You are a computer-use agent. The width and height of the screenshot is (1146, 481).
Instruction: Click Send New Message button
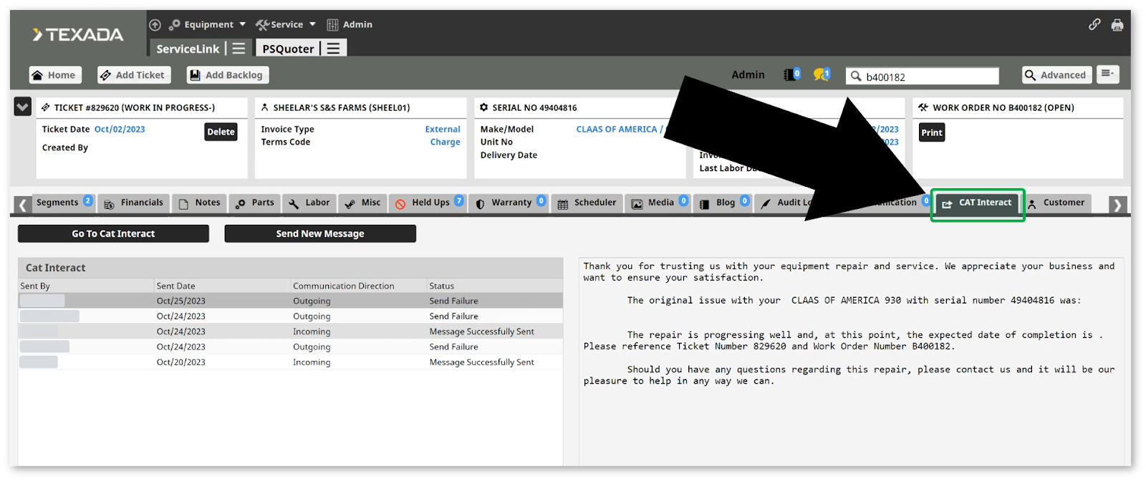point(320,234)
